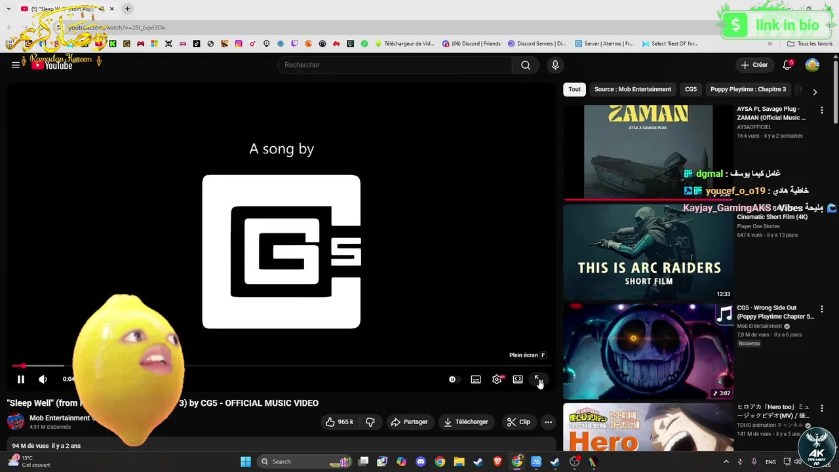Open the account avatar menu
Screen dimensions: 839x472
tap(812, 65)
